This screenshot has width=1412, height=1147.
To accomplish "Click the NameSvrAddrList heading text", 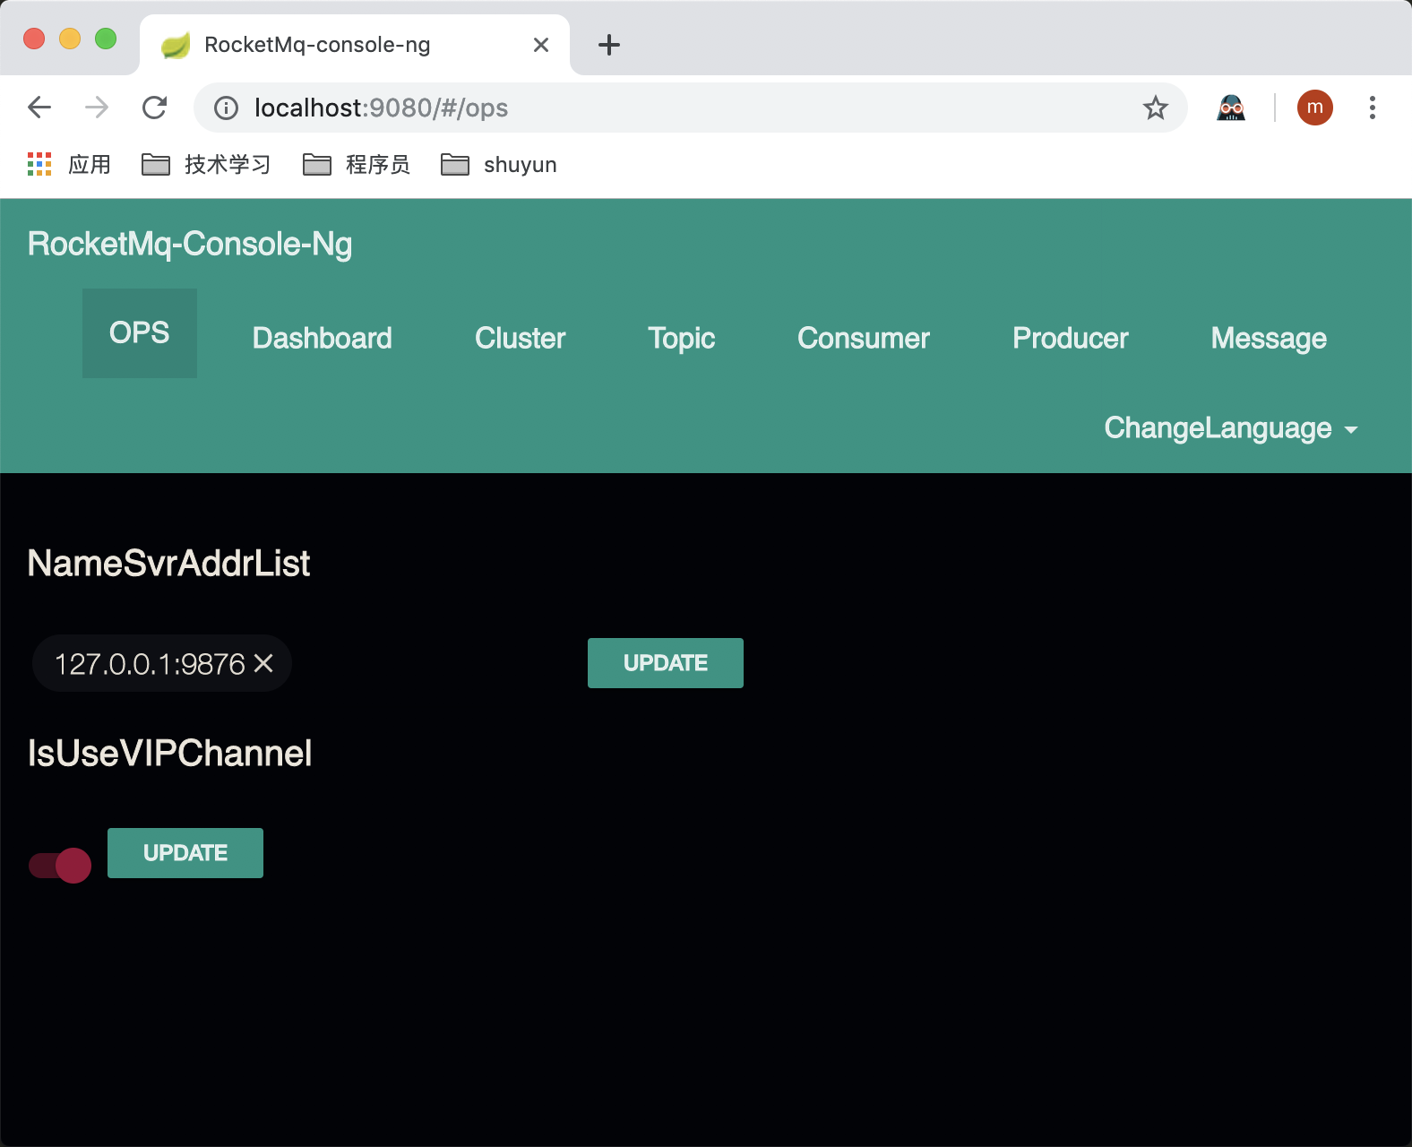I will point(168,564).
